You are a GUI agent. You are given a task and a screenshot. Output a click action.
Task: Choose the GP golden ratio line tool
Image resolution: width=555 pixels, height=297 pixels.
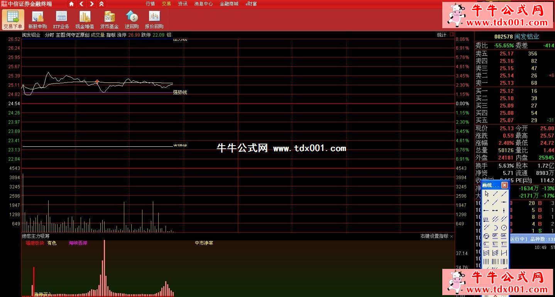[495, 236]
